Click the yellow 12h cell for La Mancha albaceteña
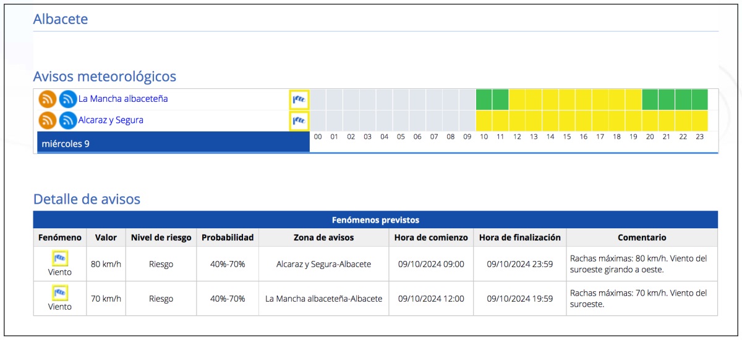742x340 pixels. click(x=517, y=99)
